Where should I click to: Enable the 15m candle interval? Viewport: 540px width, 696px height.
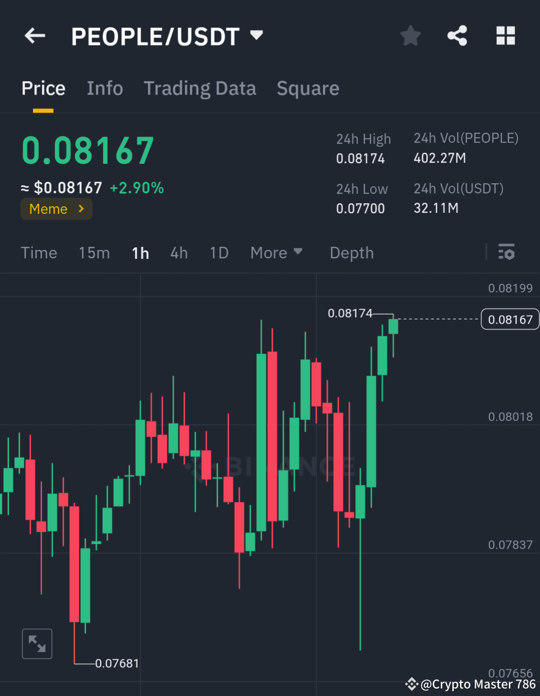(94, 253)
